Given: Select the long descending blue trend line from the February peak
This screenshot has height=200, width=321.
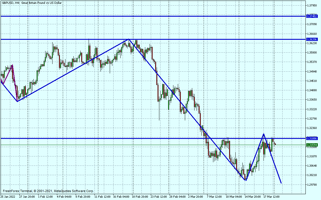Looking at the screenshot, I should 187,110.
